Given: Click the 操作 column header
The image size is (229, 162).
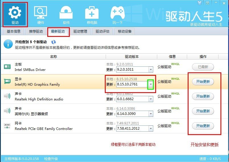Looking at the screenshot, I should click(203, 56).
